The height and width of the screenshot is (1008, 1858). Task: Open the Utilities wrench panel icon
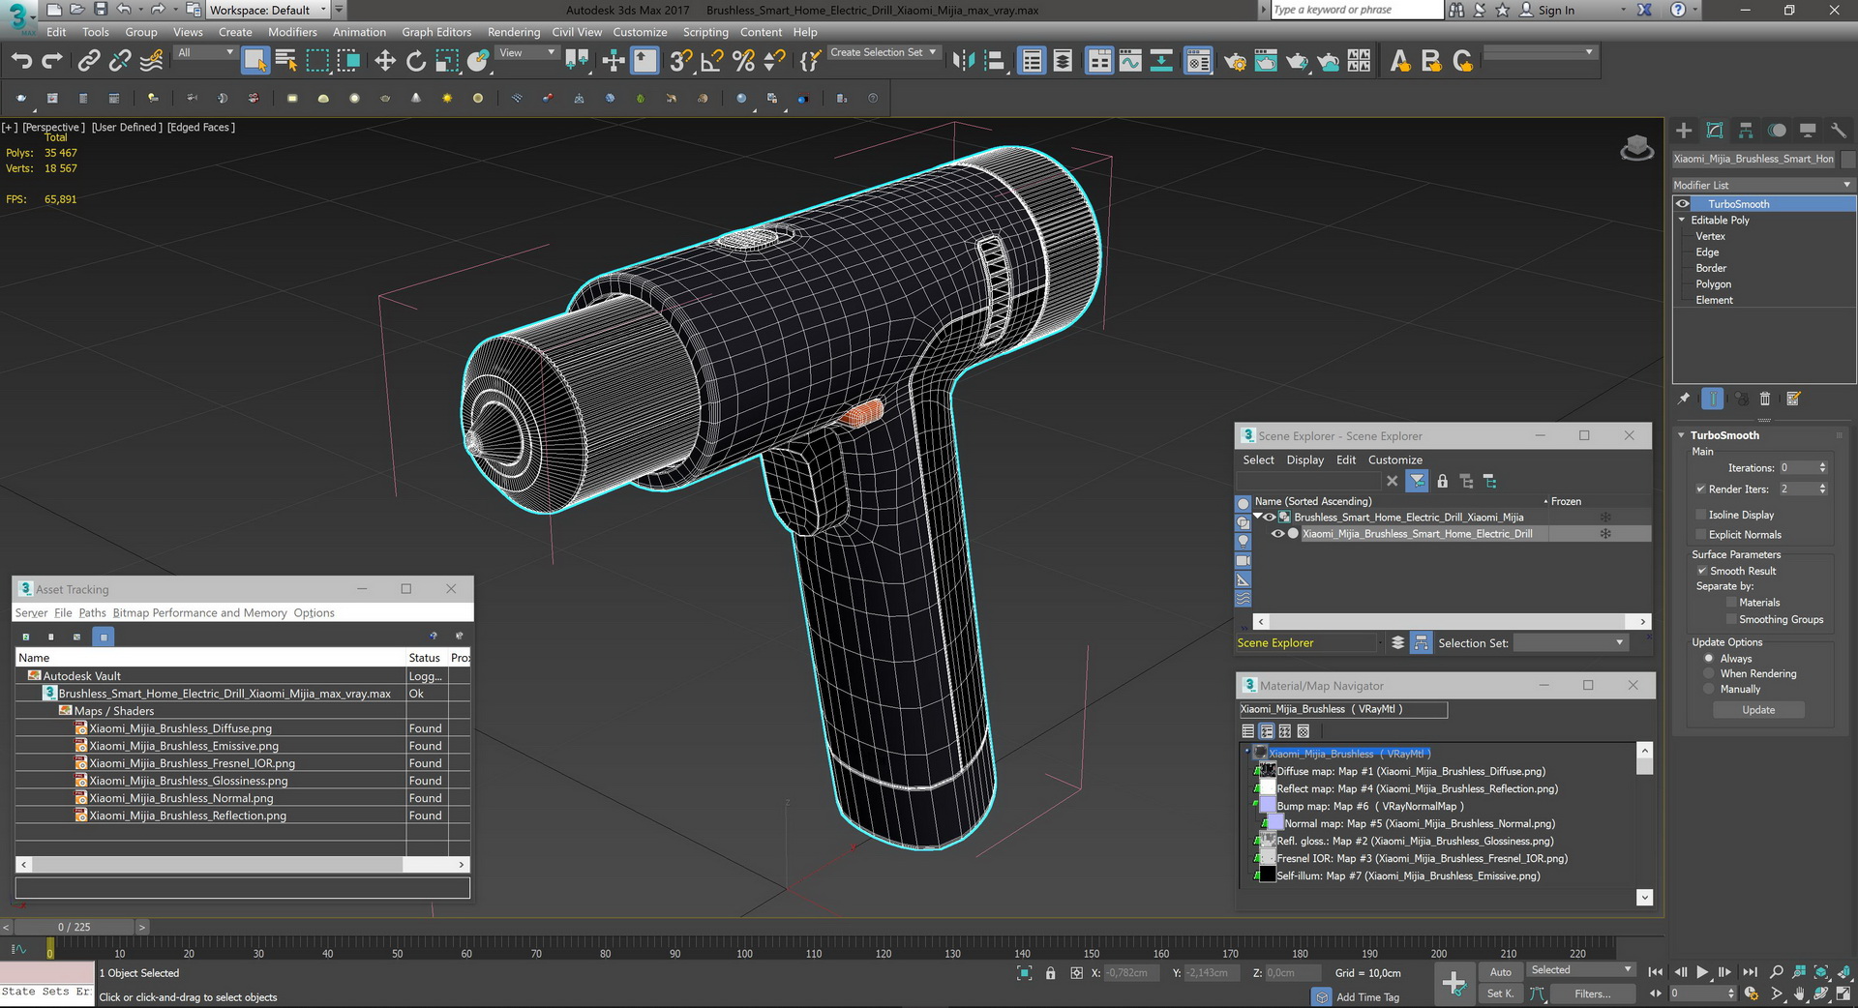pyautogui.click(x=1839, y=131)
